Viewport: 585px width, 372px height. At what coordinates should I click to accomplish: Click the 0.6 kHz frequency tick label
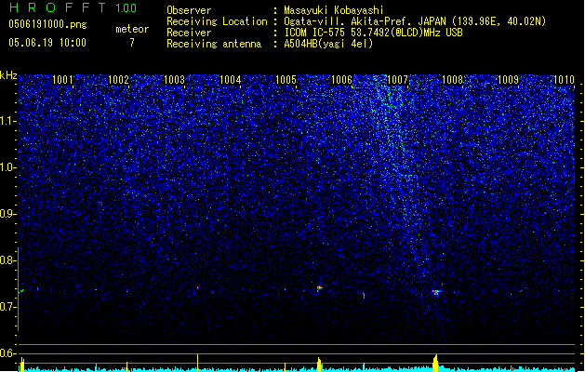[x=7, y=353]
